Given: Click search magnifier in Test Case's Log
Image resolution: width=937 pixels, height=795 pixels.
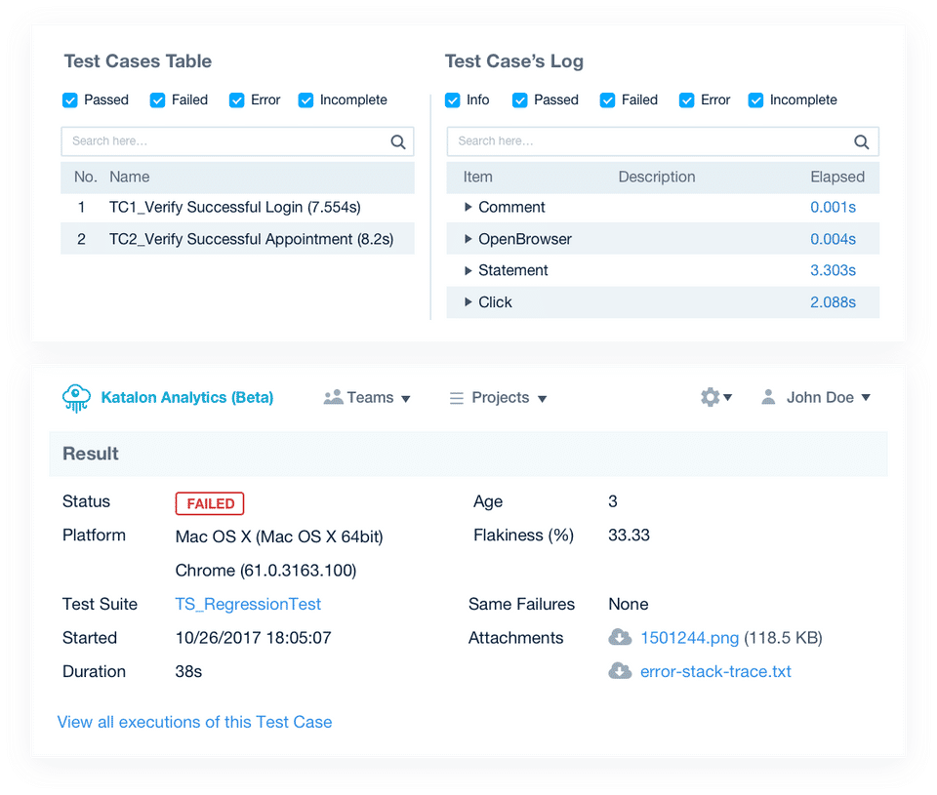Looking at the screenshot, I should tap(861, 141).
